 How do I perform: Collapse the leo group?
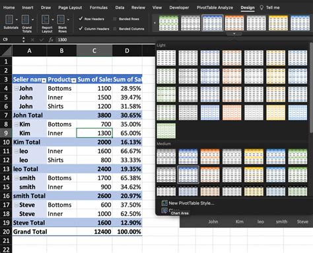(x=16, y=151)
